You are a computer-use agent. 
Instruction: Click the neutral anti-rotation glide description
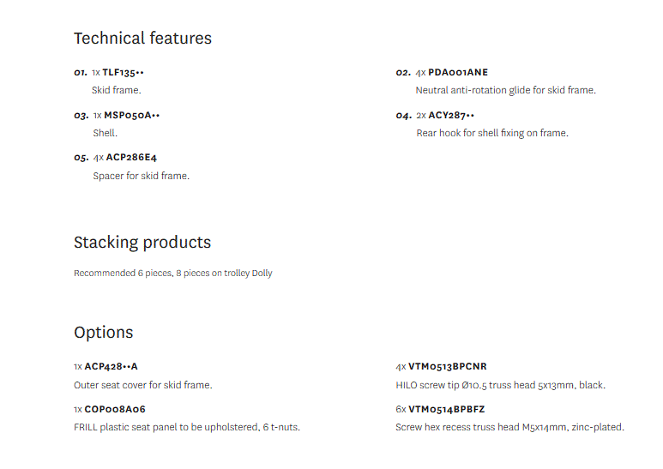(506, 90)
